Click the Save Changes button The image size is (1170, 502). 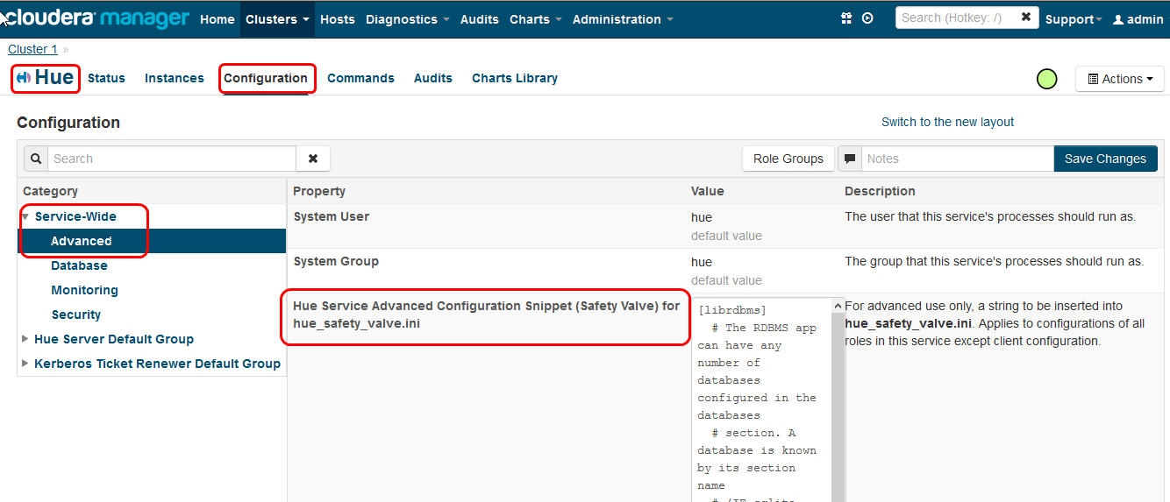tap(1105, 159)
